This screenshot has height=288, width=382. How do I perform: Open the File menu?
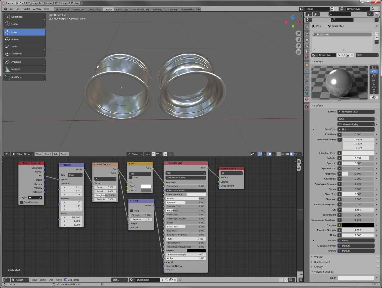[x=11, y=9]
